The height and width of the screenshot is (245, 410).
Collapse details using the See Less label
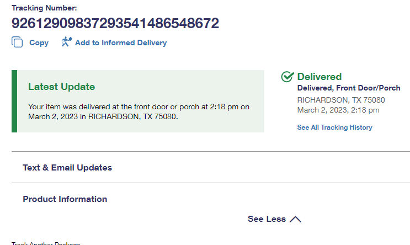267,219
